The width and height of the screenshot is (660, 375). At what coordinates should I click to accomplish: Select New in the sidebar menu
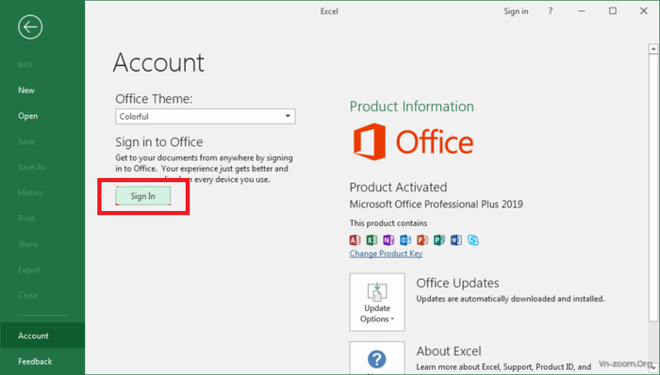pyautogui.click(x=26, y=90)
